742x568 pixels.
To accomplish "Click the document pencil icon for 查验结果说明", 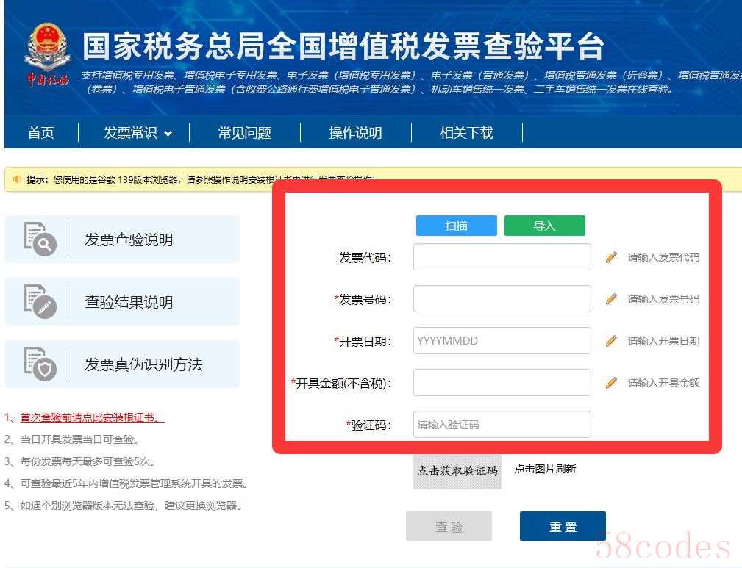I will click(40, 301).
